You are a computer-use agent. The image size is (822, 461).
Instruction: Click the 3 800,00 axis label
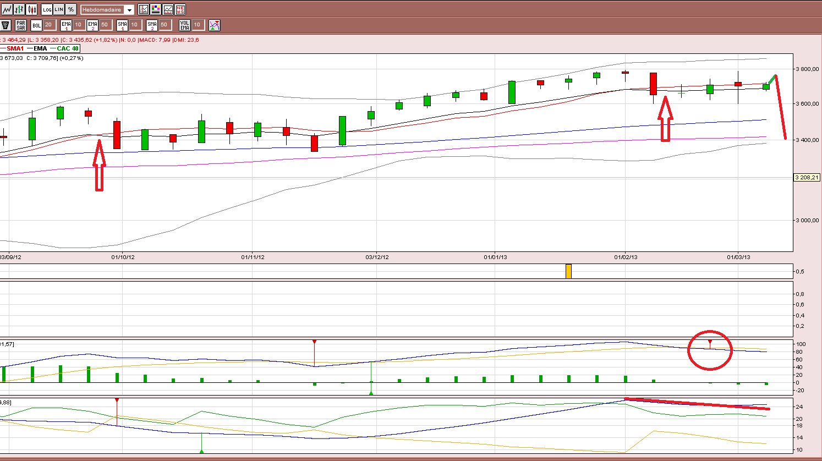807,69
